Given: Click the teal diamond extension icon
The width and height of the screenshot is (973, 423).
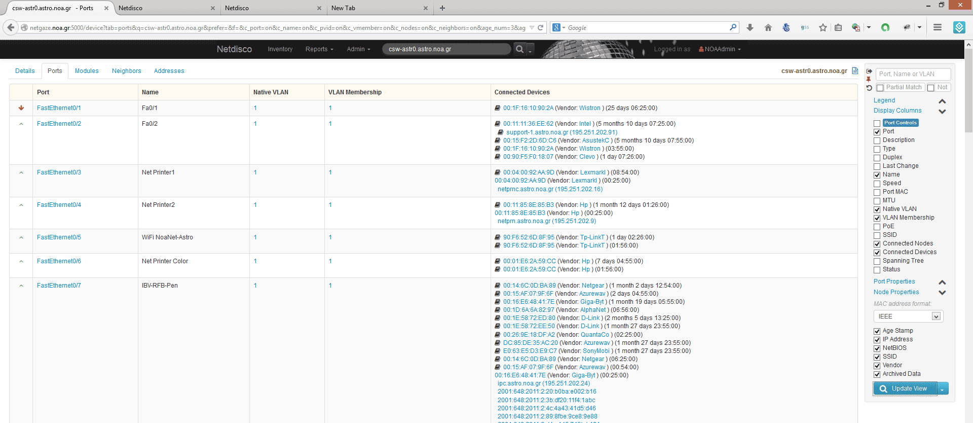Looking at the screenshot, I should (959, 27).
